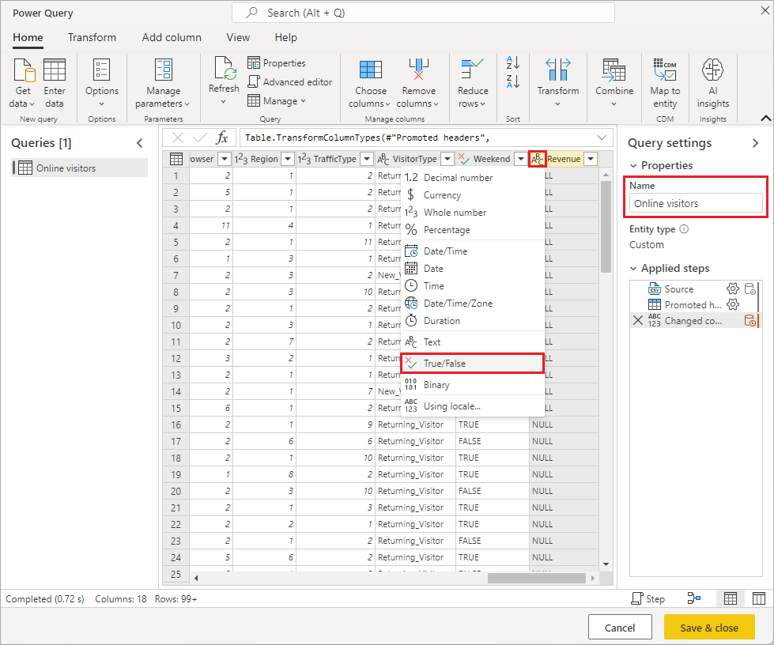
Task: Choose True/False data type
Action: [x=473, y=364]
